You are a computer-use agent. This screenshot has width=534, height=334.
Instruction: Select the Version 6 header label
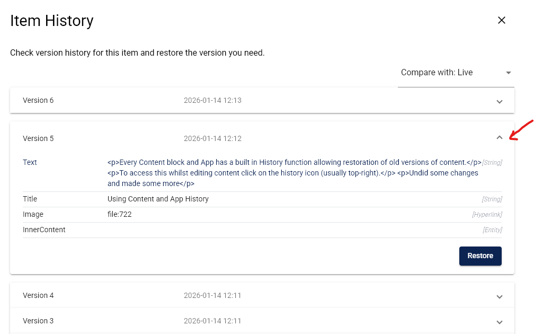coord(38,100)
